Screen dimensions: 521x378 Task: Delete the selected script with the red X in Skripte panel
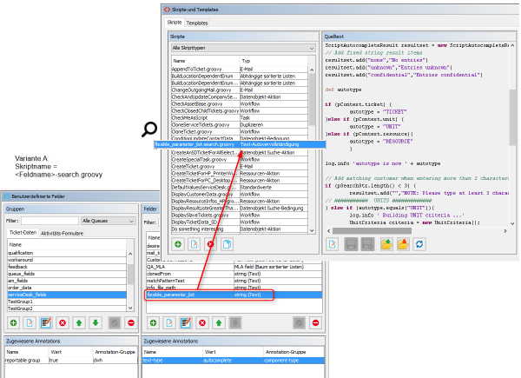pyautogui.click(x=210, y=244)
